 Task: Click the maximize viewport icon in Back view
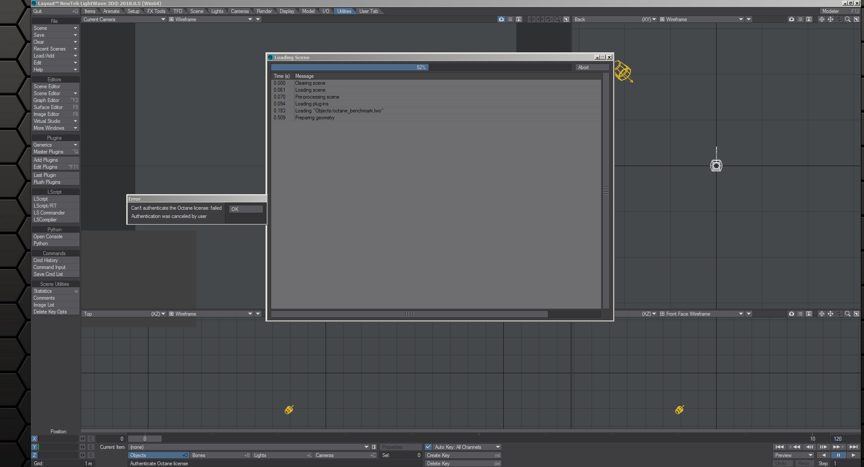coord(856,19)
